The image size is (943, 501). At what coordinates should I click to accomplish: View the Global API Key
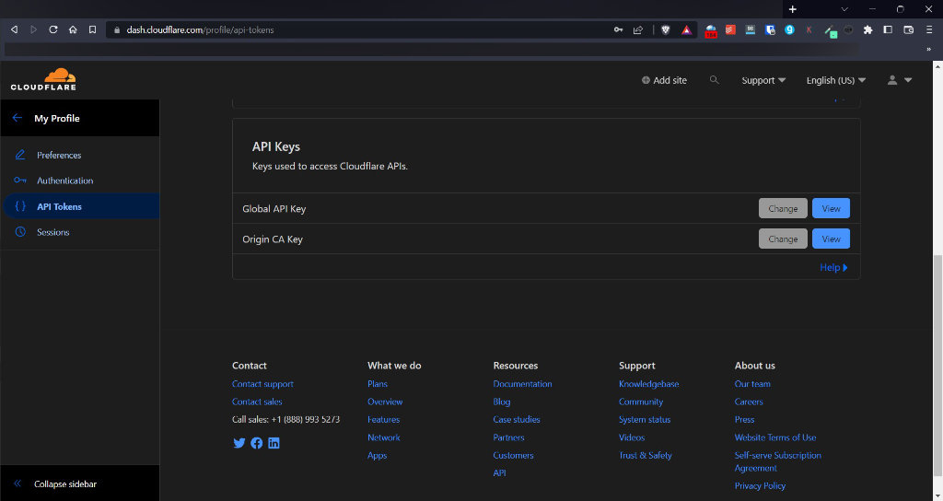coord(831,208)
